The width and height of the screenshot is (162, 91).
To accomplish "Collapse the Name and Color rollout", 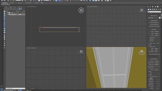I will 154,16.
